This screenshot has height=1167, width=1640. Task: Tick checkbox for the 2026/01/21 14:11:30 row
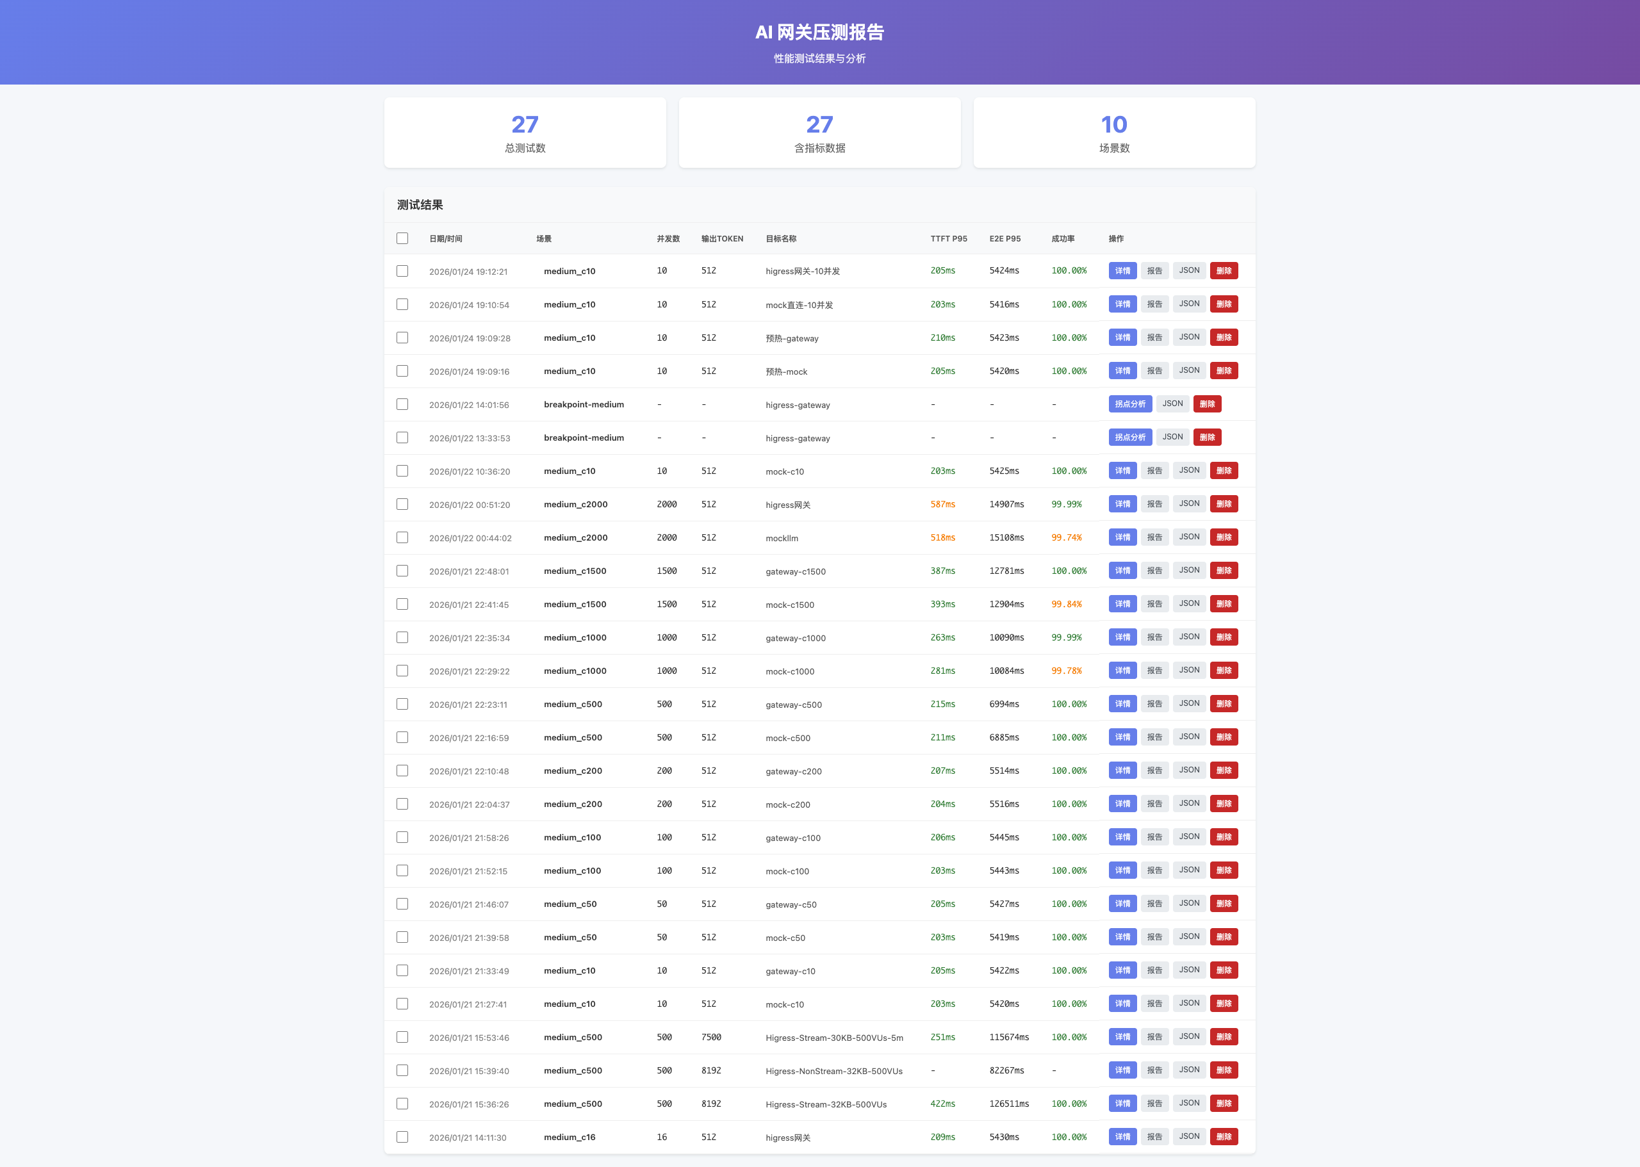tap(402, 1137)
